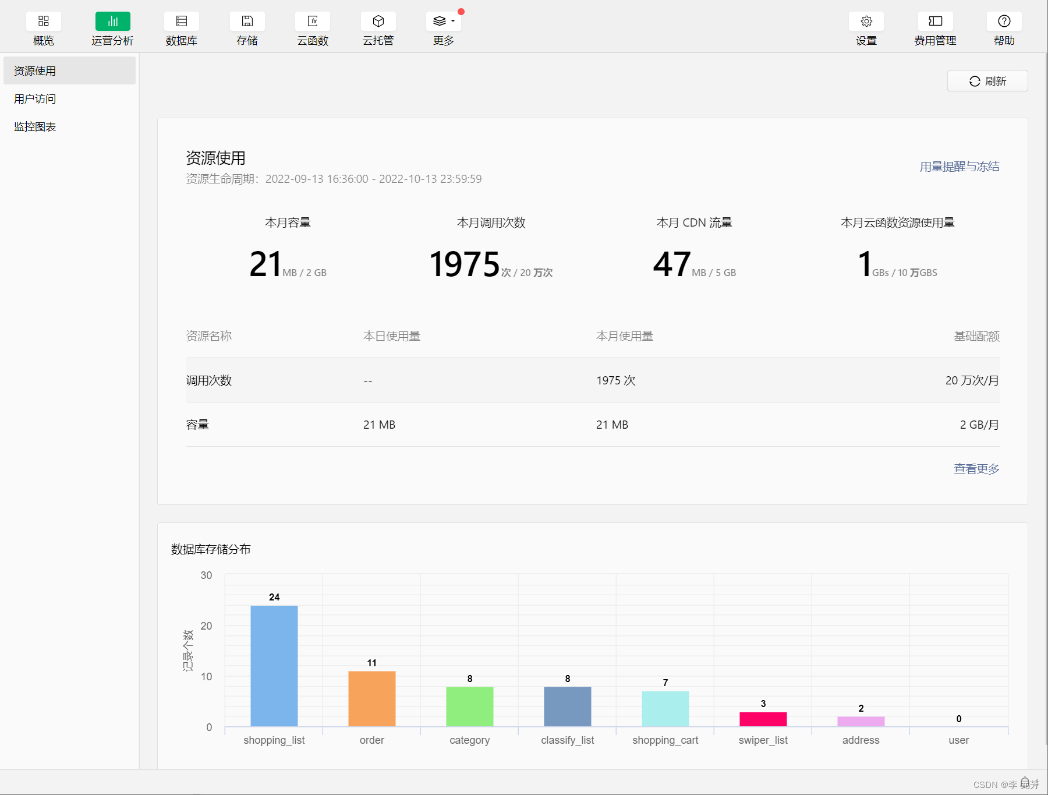Click the blue shopping_list bar
Viewport: 1048px width, 795px height.
click(274, 666)
